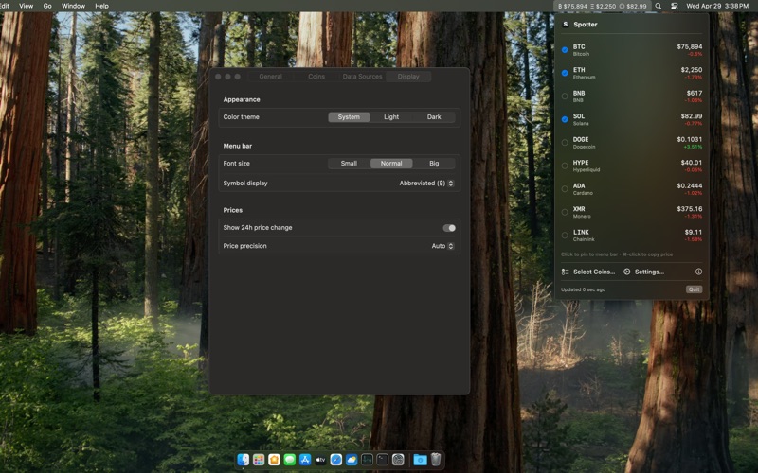Click the Spotter app logo icon

[x=565, y=25]
